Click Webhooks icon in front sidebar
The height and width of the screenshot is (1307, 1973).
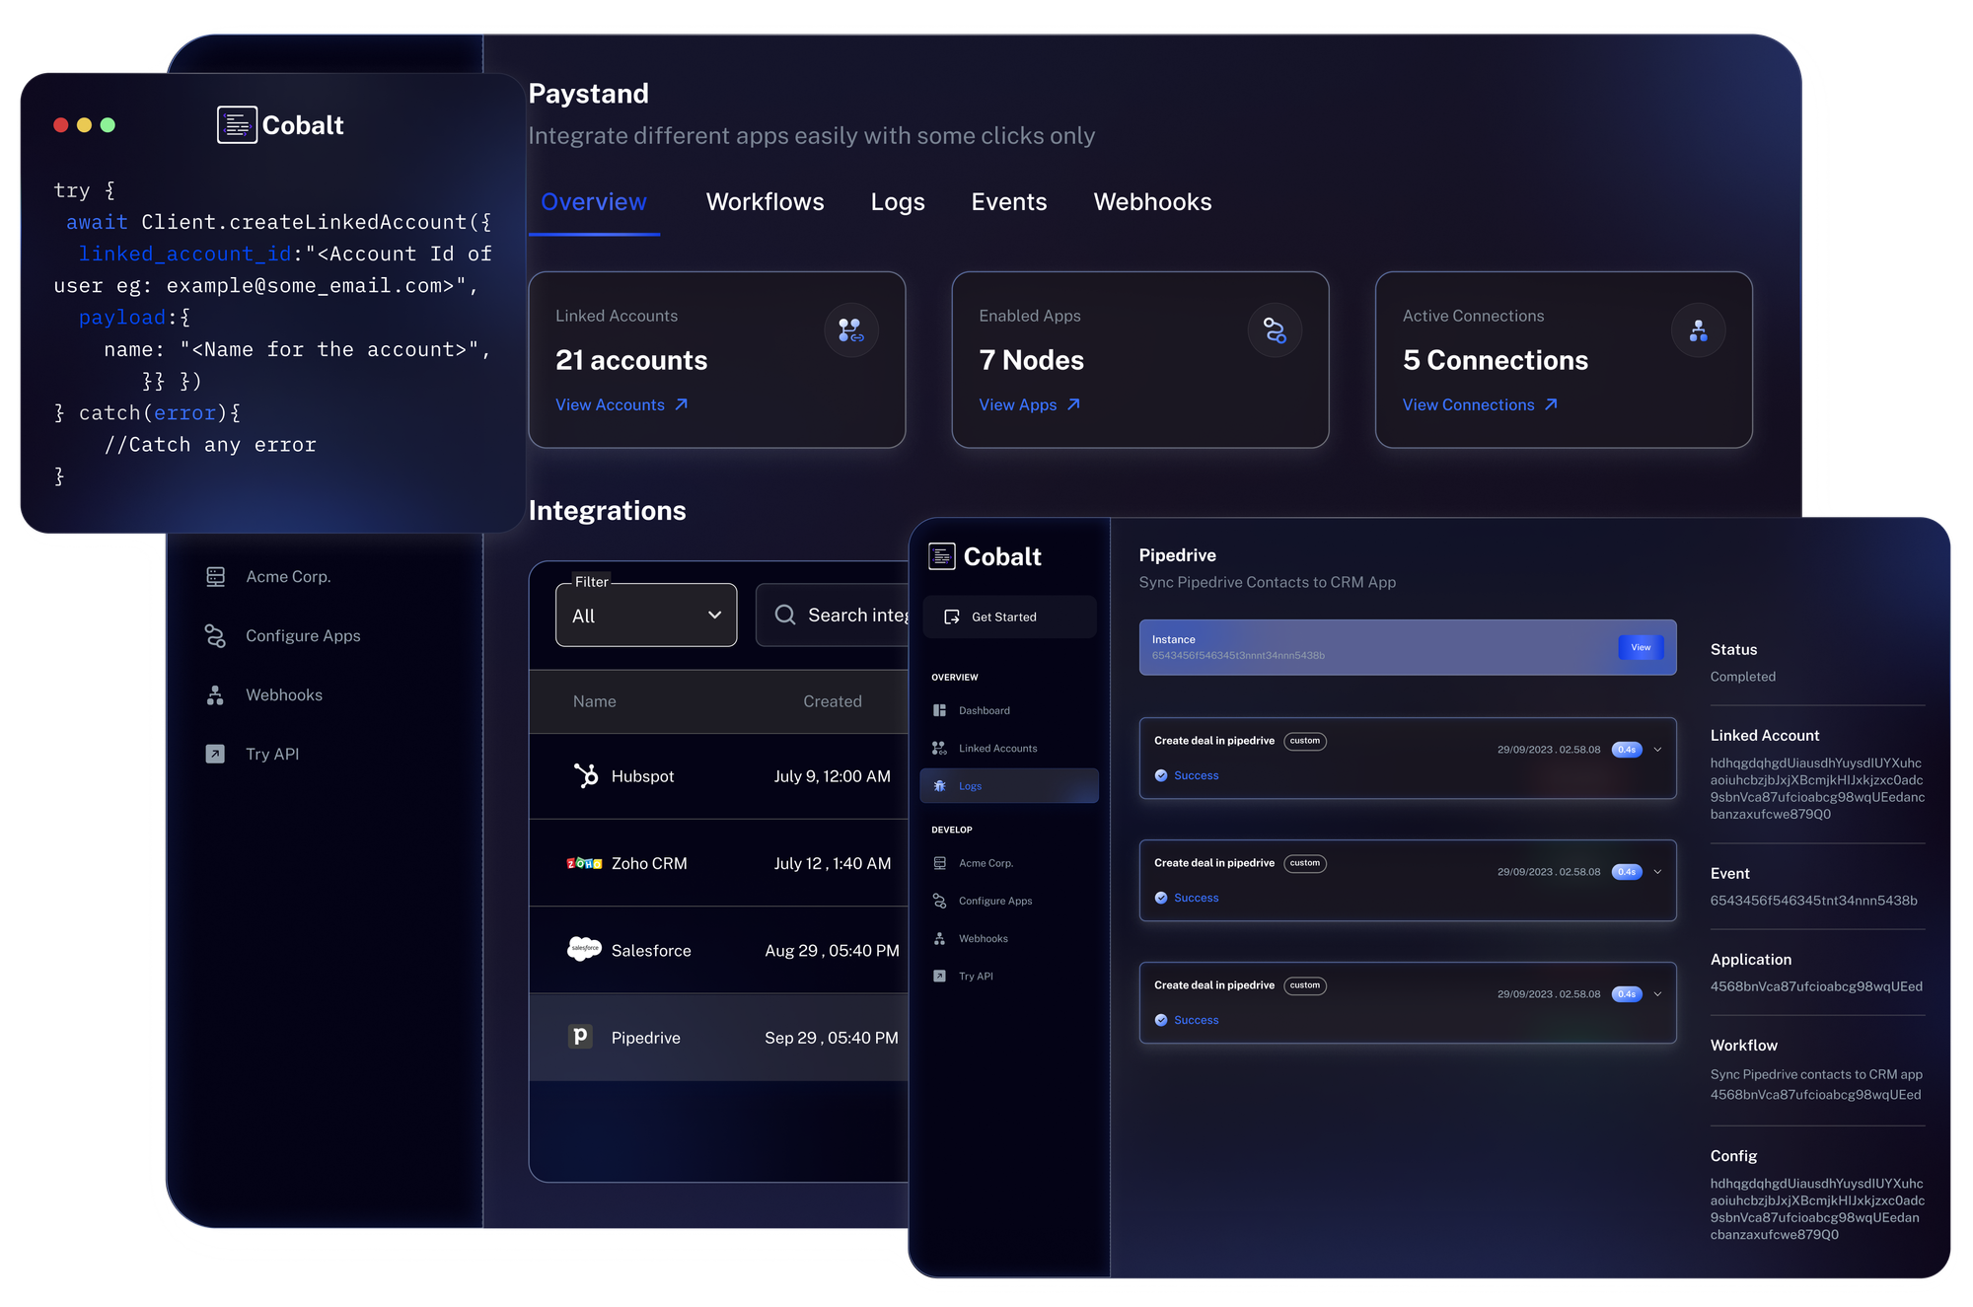click(939, 938)
